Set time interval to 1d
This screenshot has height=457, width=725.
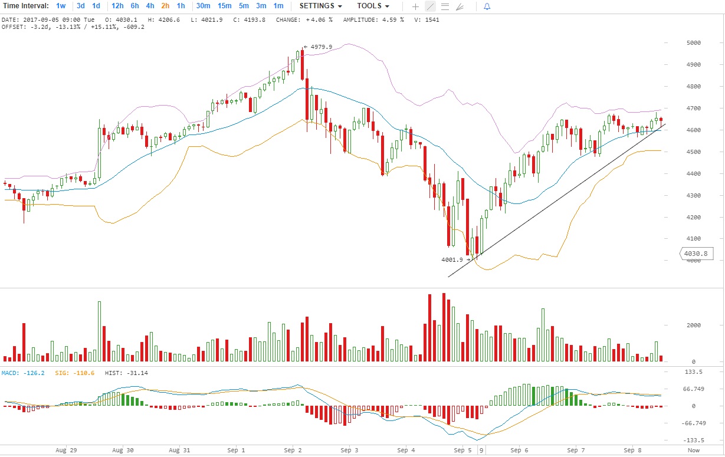[96, 6]
